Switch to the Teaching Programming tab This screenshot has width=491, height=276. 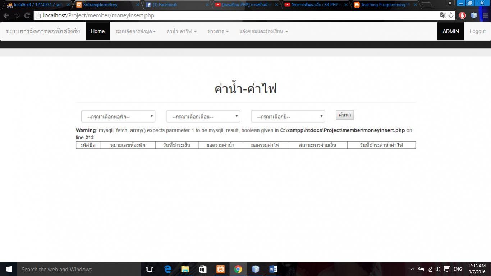coord(385,5)
